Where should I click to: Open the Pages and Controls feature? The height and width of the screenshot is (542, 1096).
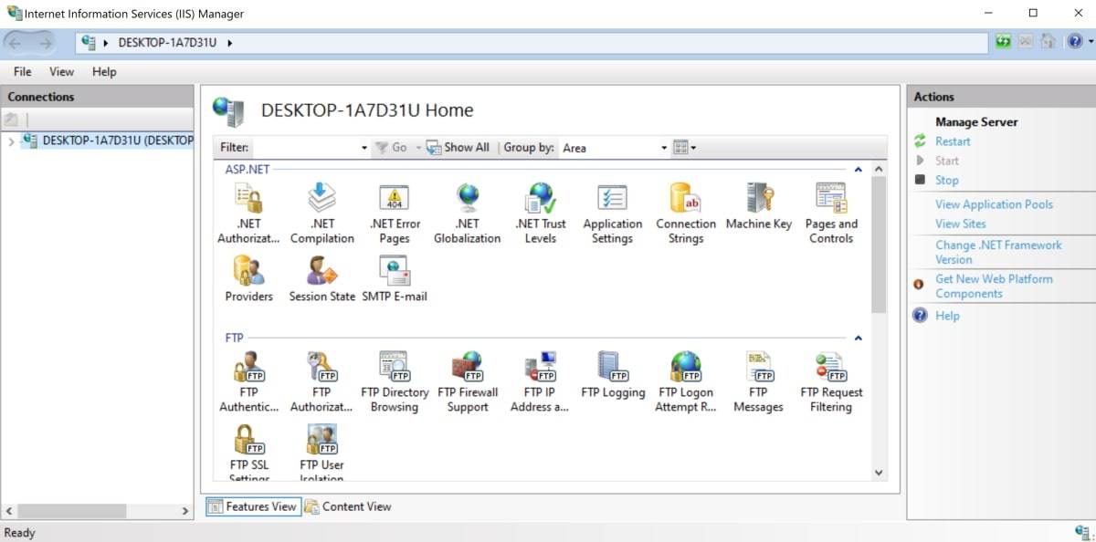[x=831, y=213]
